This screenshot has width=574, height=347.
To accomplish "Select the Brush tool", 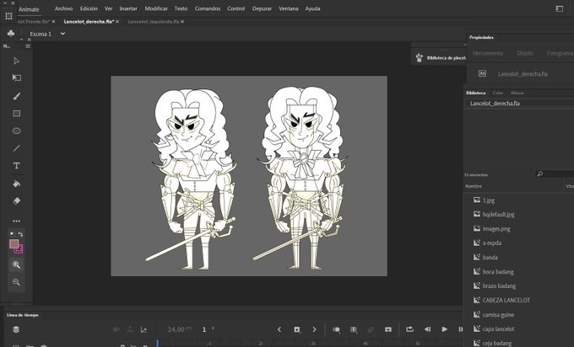I will 17,96.
